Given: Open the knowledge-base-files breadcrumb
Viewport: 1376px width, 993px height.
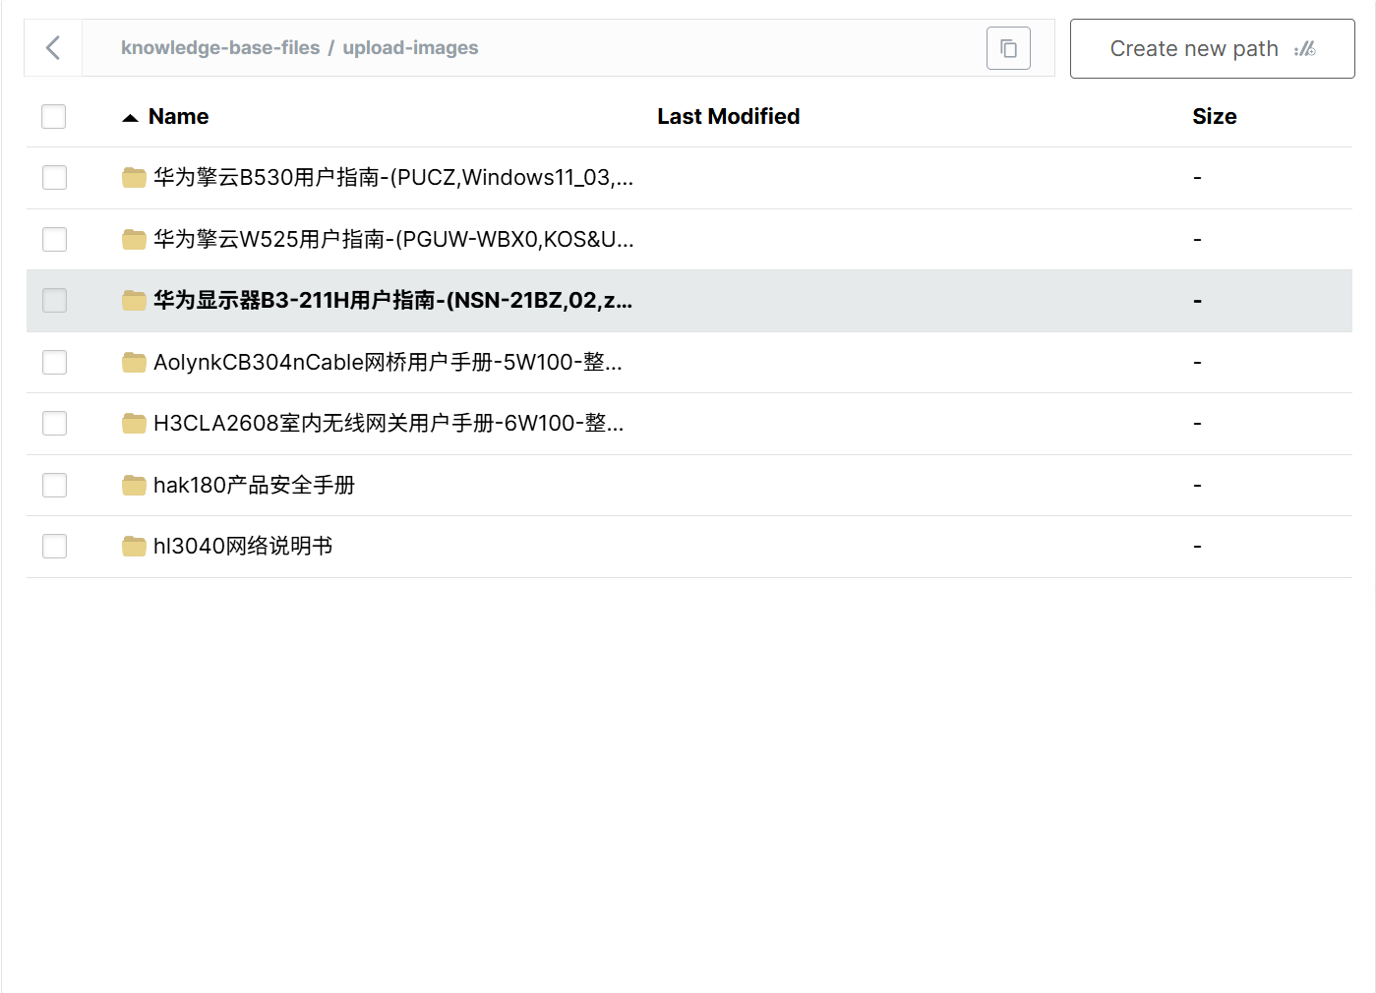Looking at the screenshot, I should point(220,48).
